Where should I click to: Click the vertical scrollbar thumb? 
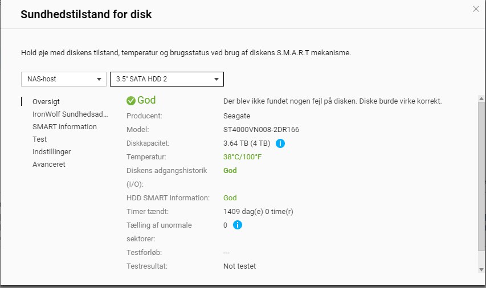pyautogui.click(x=481, y=176)
